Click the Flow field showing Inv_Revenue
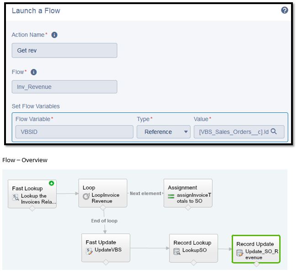297x279 pixels. point(64,87)
